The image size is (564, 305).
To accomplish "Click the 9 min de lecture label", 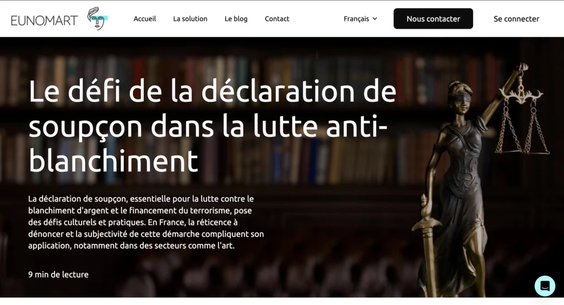I will 58,274.
